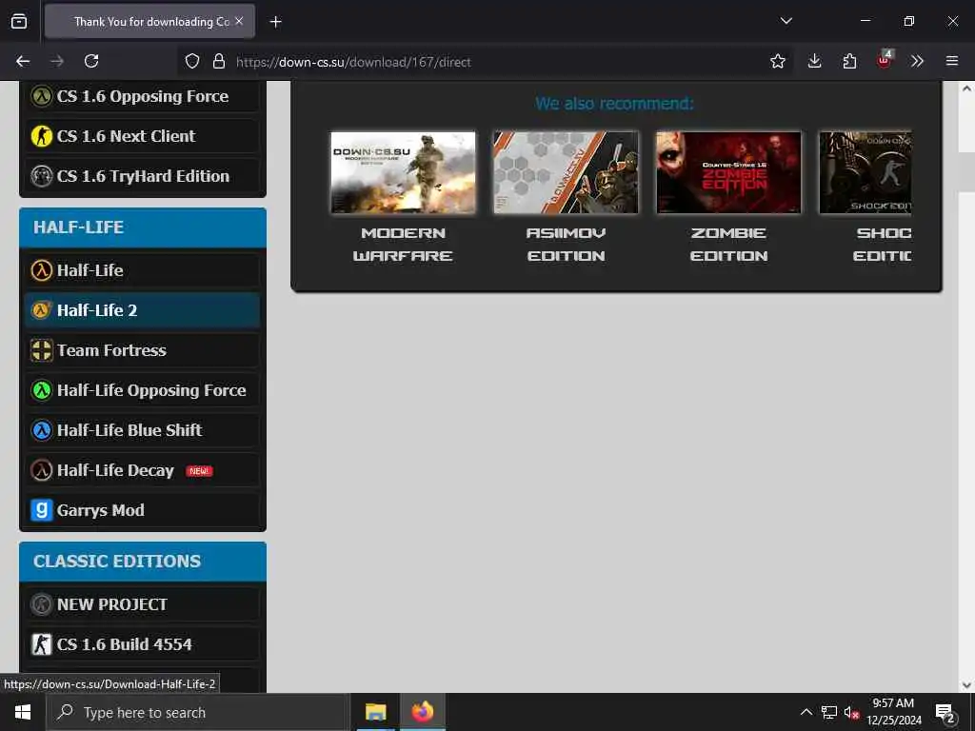Screen dimensions: 975x731
Task: Show hidden system tray icons
Action: coord(806,712)
